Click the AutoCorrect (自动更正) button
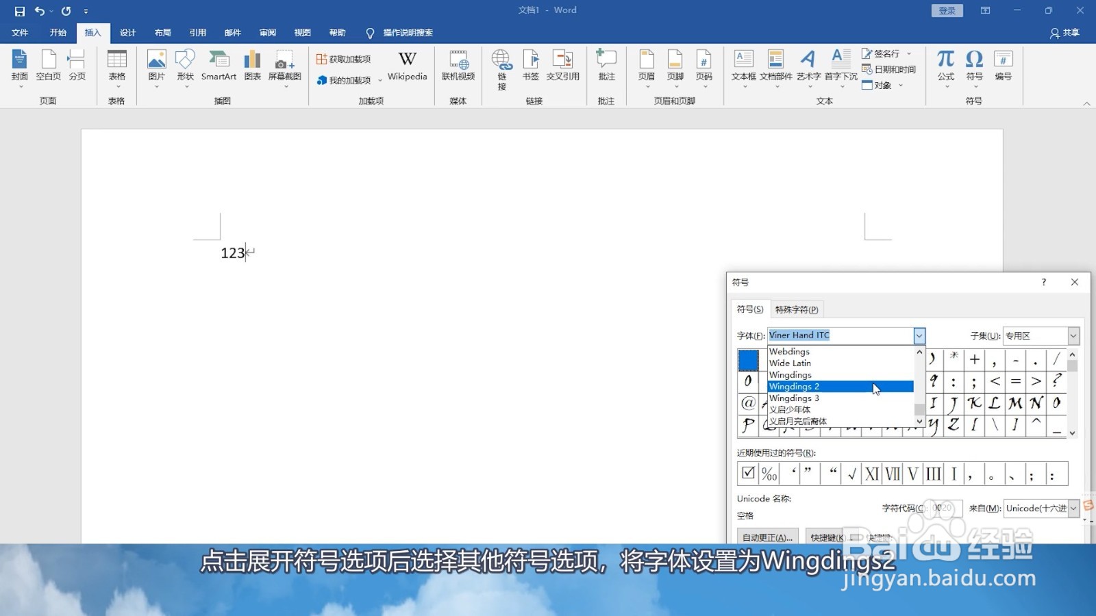The width and height of the screenshot is (1096, 616). [x=767, y=537]
